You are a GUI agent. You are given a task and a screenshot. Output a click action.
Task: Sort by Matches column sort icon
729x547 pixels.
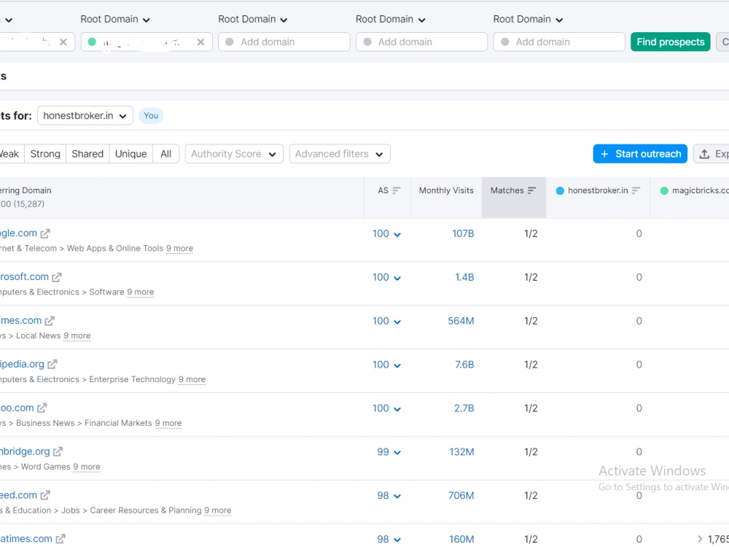pos(532,190)
